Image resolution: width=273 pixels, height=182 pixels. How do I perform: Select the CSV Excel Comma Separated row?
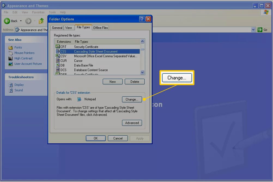(x=98, y=56)
